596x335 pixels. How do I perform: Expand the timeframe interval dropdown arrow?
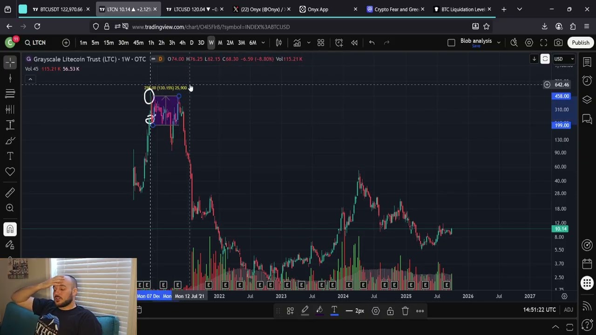(x=263, y=43)
